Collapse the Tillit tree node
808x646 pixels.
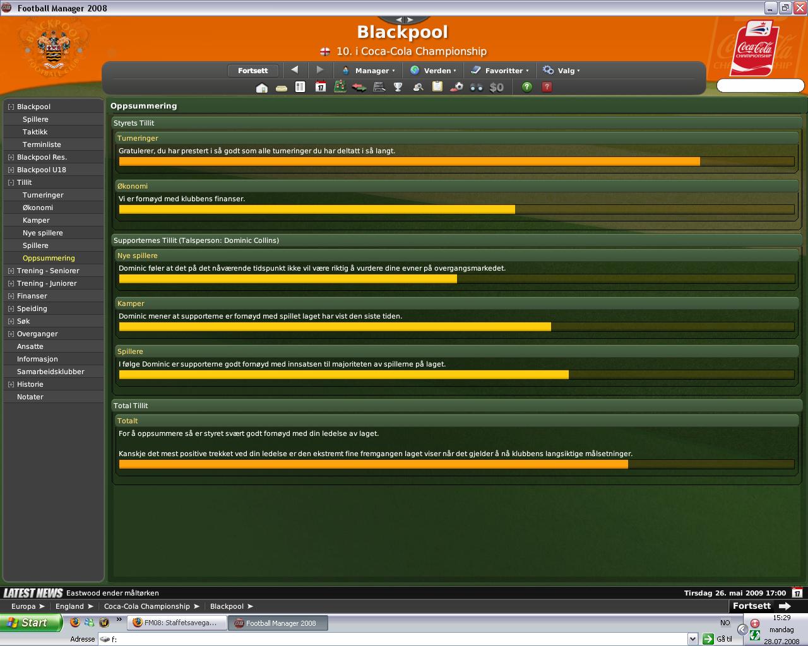[x=11, y=182]
